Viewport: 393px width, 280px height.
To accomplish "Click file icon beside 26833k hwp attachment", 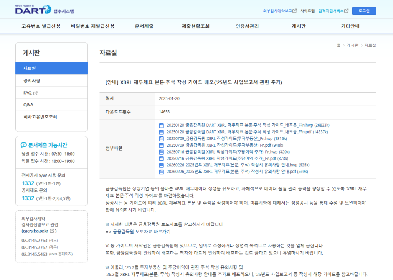I will point(162,125).
